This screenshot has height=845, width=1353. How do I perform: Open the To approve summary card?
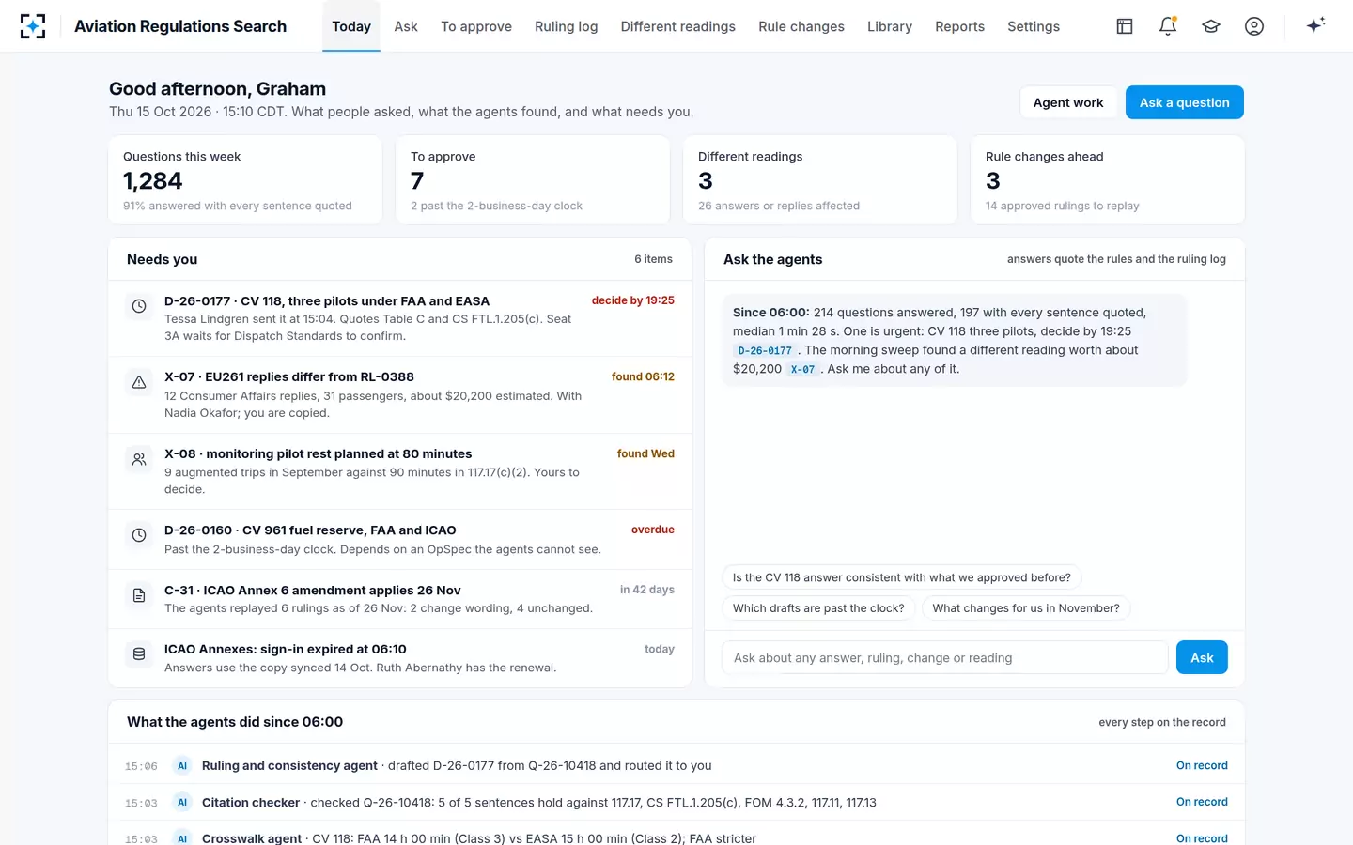tap(533, 180)
